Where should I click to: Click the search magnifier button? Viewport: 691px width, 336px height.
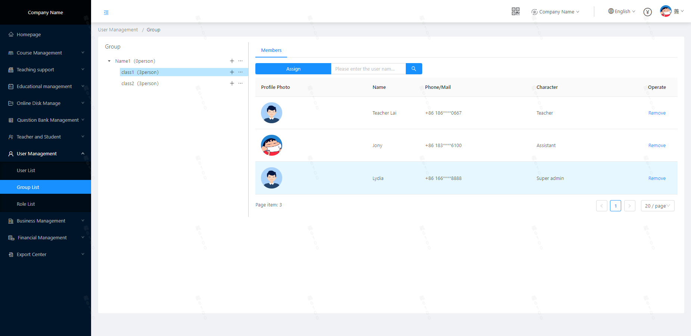pos(414,69)
